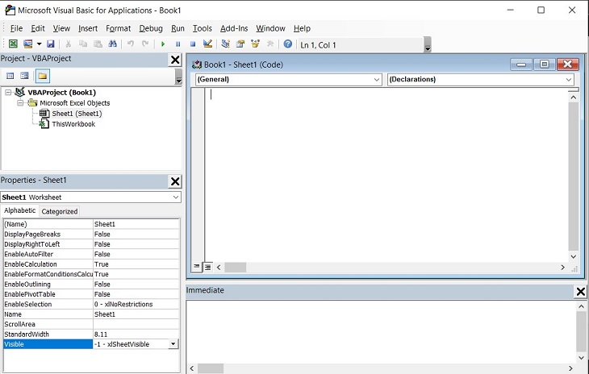Click View Code icon in Project panel
This screenshot has height=374, width=589.
pos(10,76)
